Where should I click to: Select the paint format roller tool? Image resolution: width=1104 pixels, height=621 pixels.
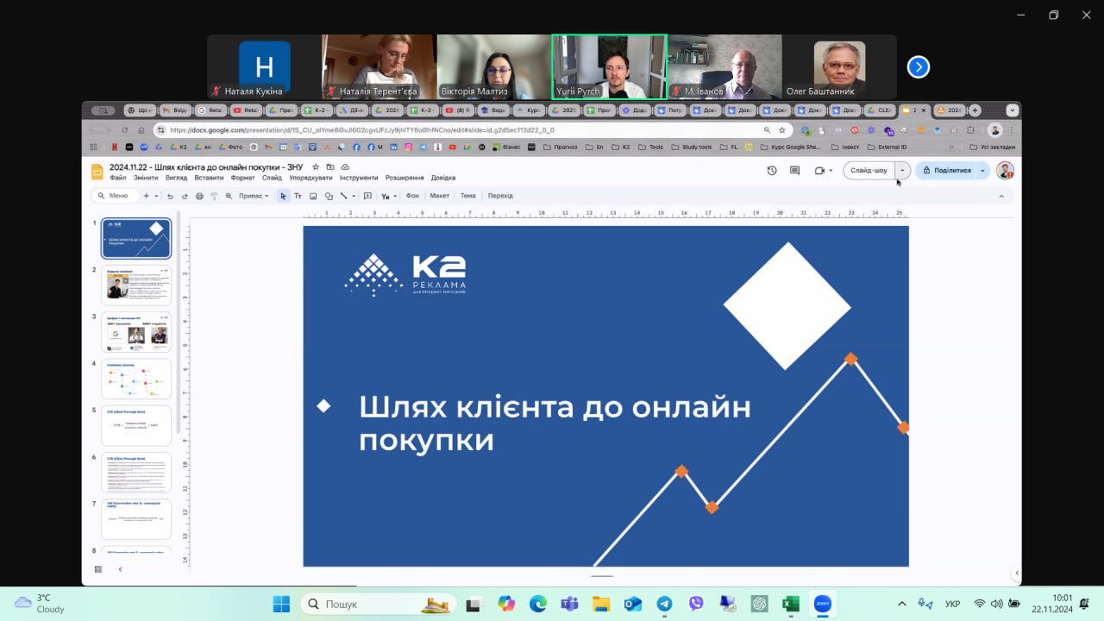point(214,196)
